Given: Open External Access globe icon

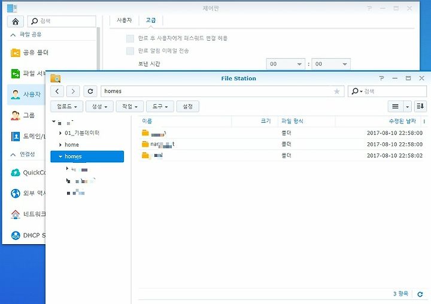Looking at the screenshot, I should pos(16,193).
